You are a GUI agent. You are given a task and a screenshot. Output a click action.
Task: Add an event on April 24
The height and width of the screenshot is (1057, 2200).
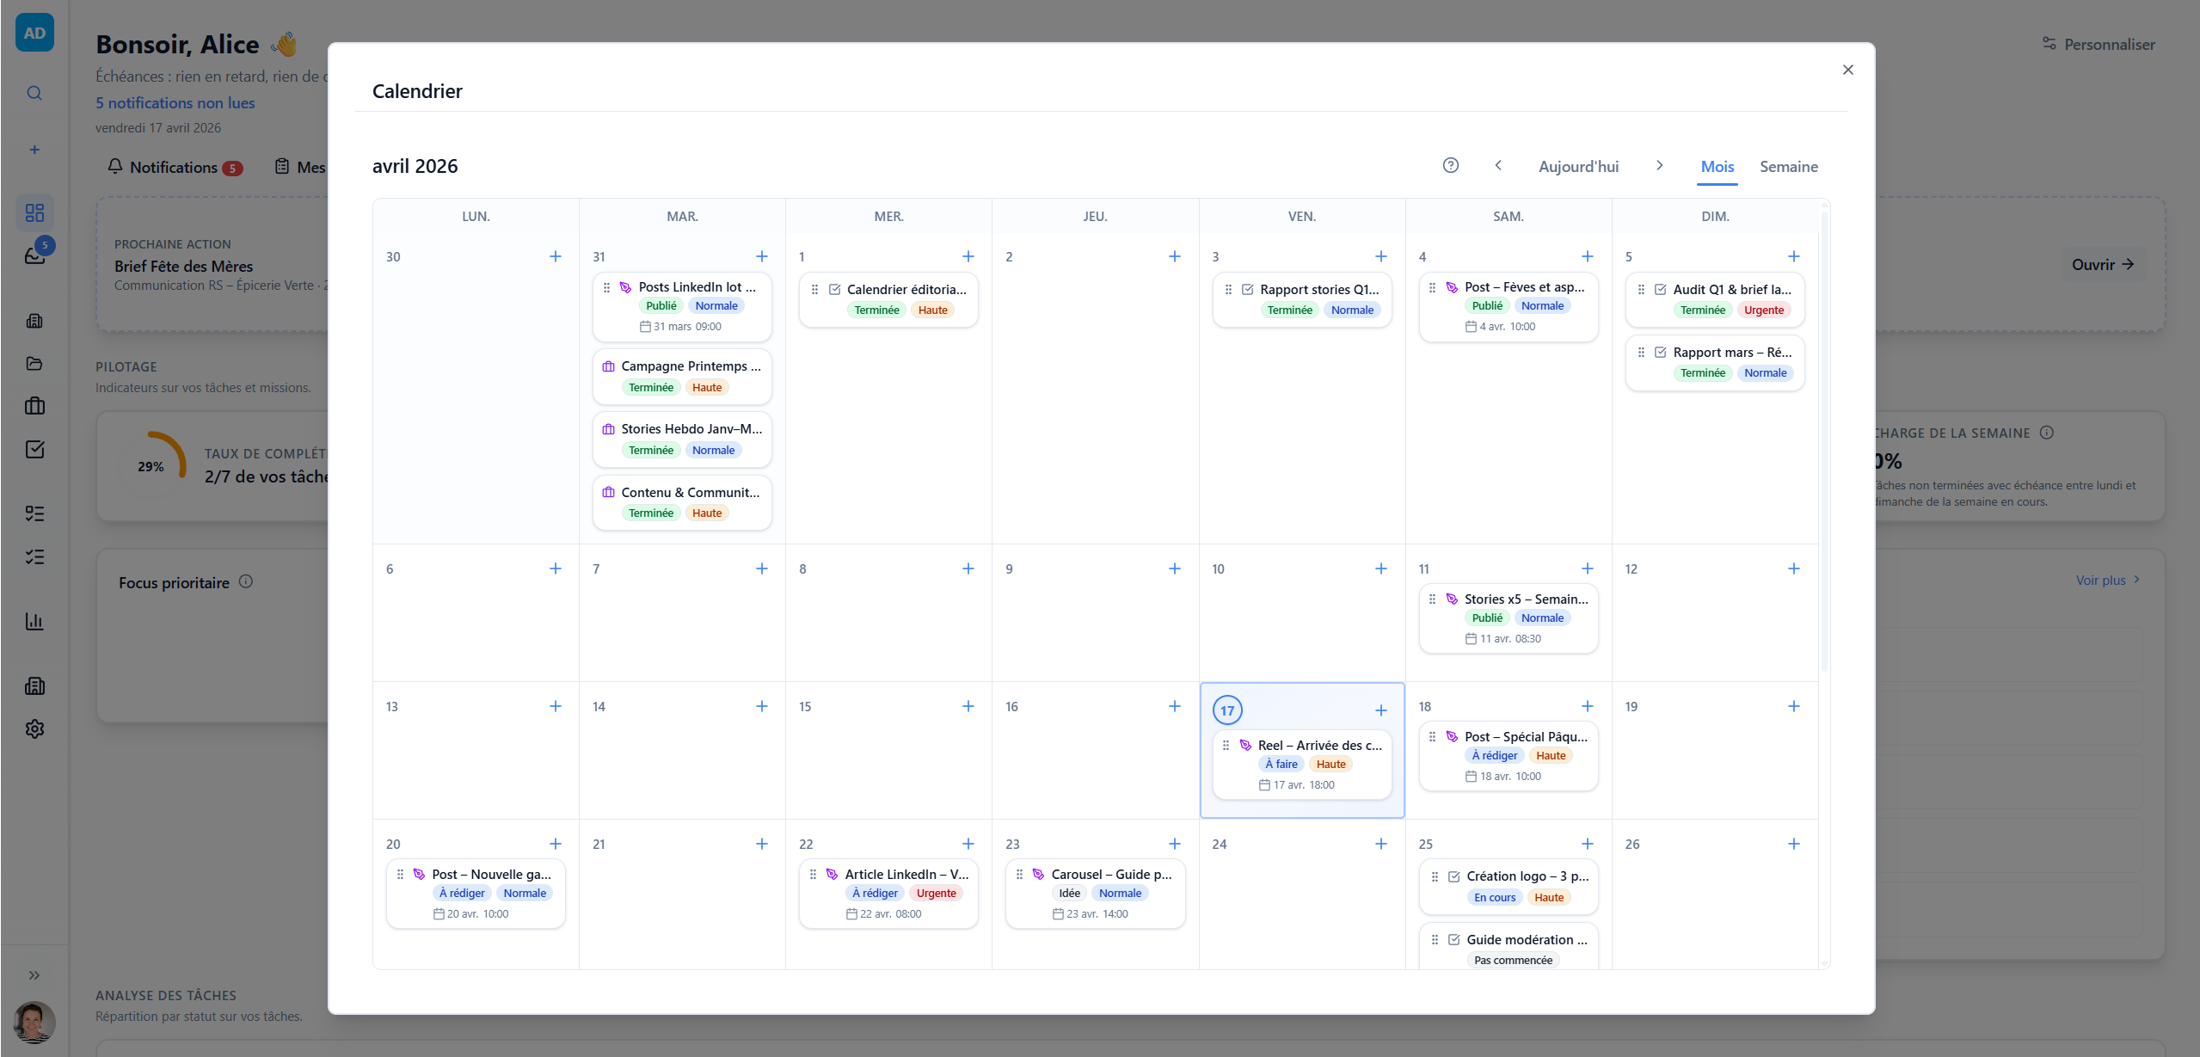[x=1381, y=844]
